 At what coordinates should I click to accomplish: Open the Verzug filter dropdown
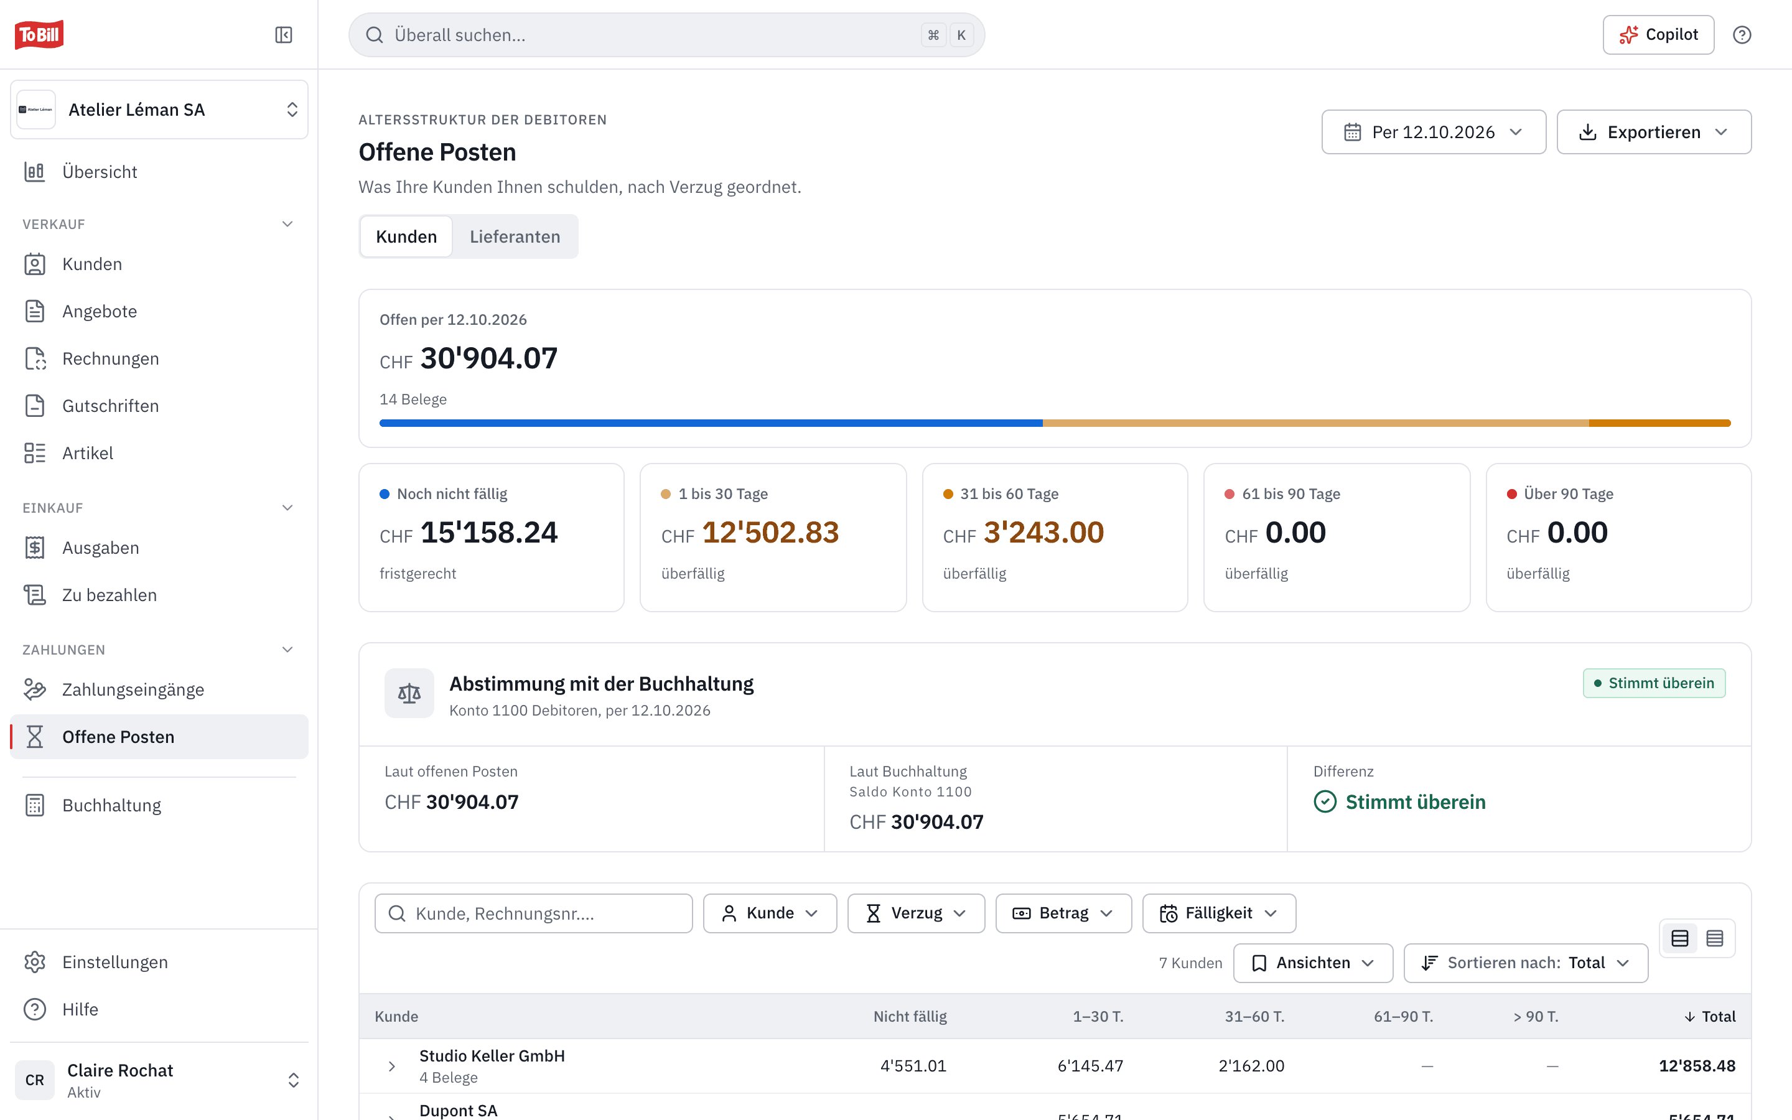pyautogui.click(x=916, y=913)
